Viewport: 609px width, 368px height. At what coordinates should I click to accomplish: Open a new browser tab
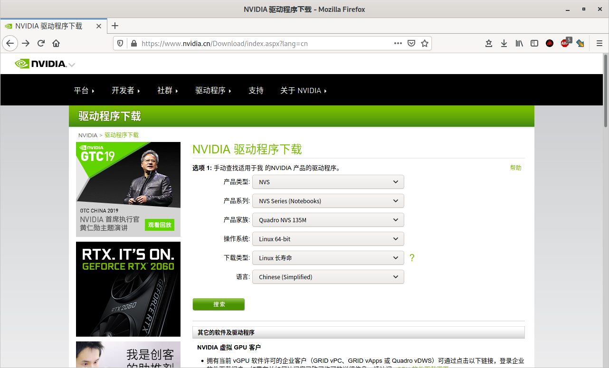coord(115,26)
